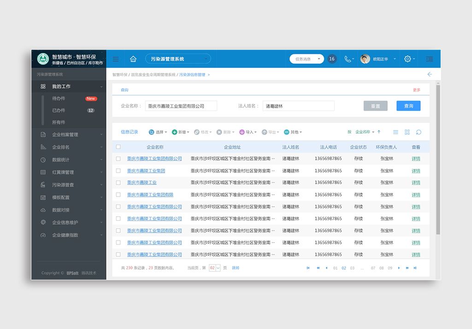Click the 红黄牌管理 table icon

tap(43, 172)
